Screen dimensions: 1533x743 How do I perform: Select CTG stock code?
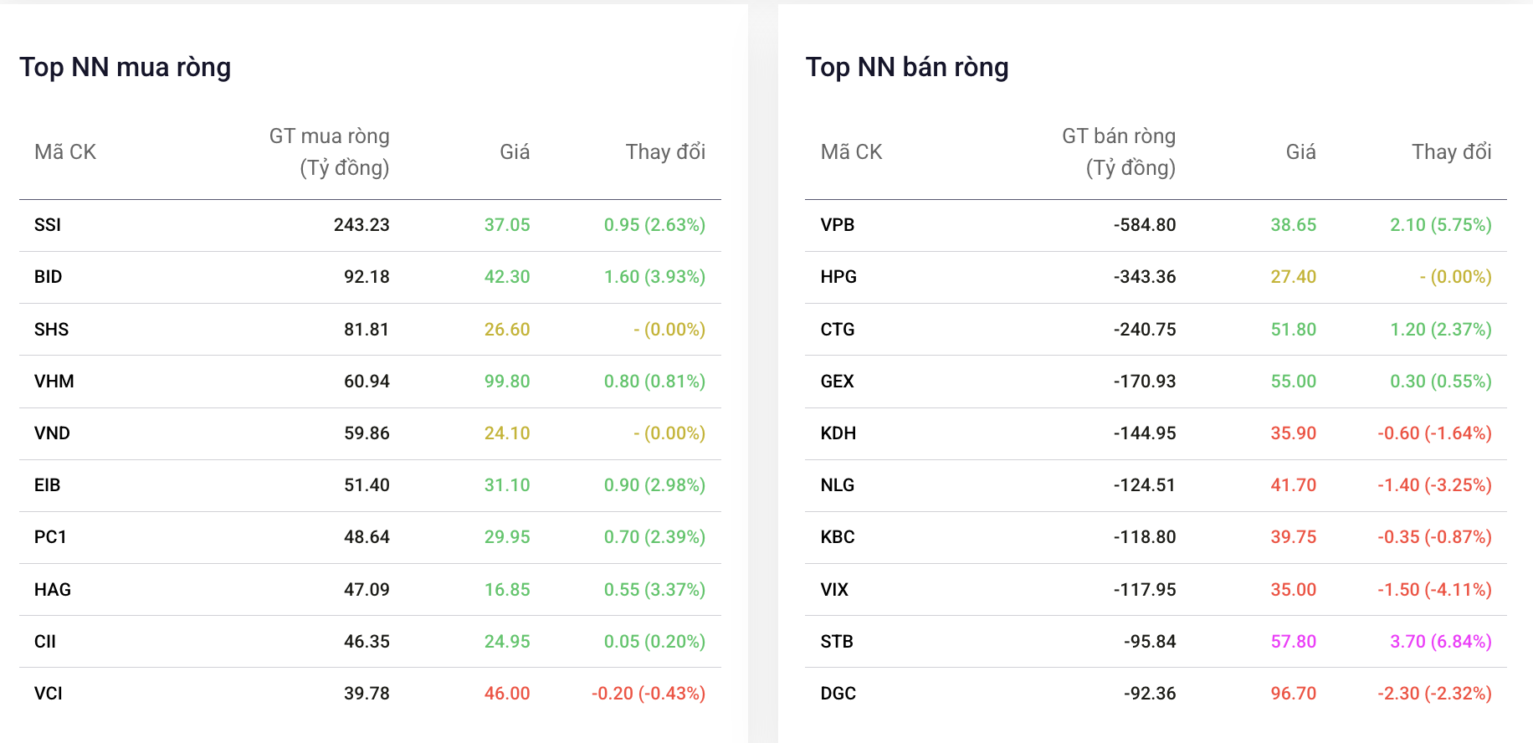point(838,330)
